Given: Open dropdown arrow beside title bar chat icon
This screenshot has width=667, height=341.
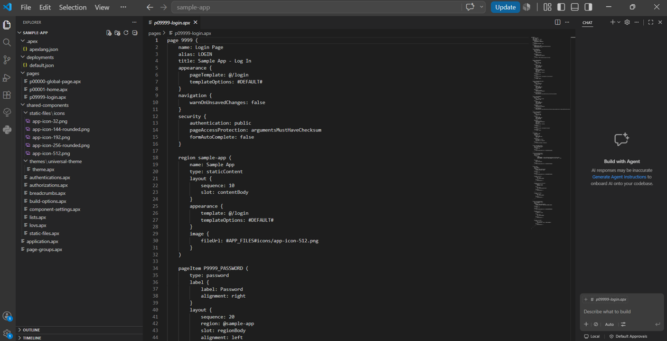Looking at the screenshot, I should tap(482, 7).
